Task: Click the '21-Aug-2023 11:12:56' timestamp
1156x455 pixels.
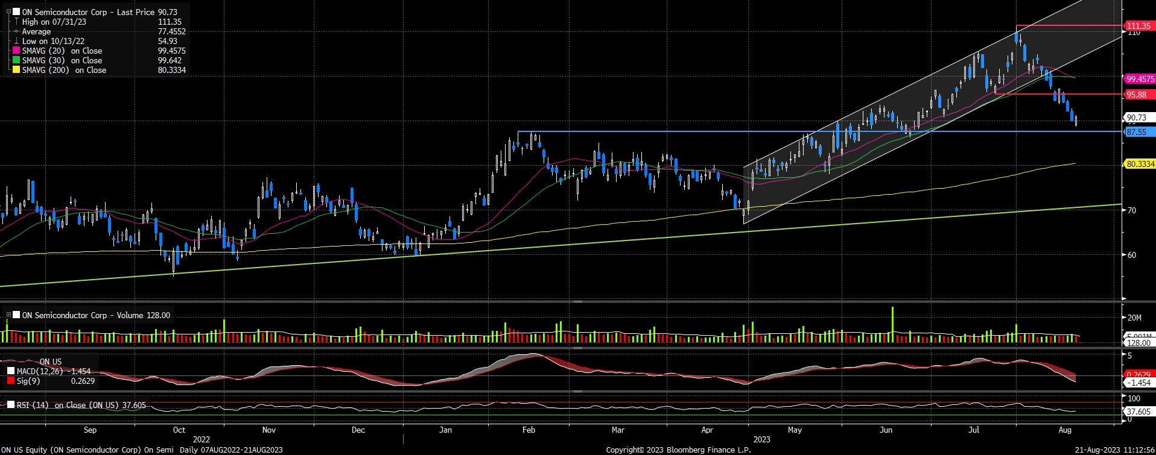Action: point(1114,450)
